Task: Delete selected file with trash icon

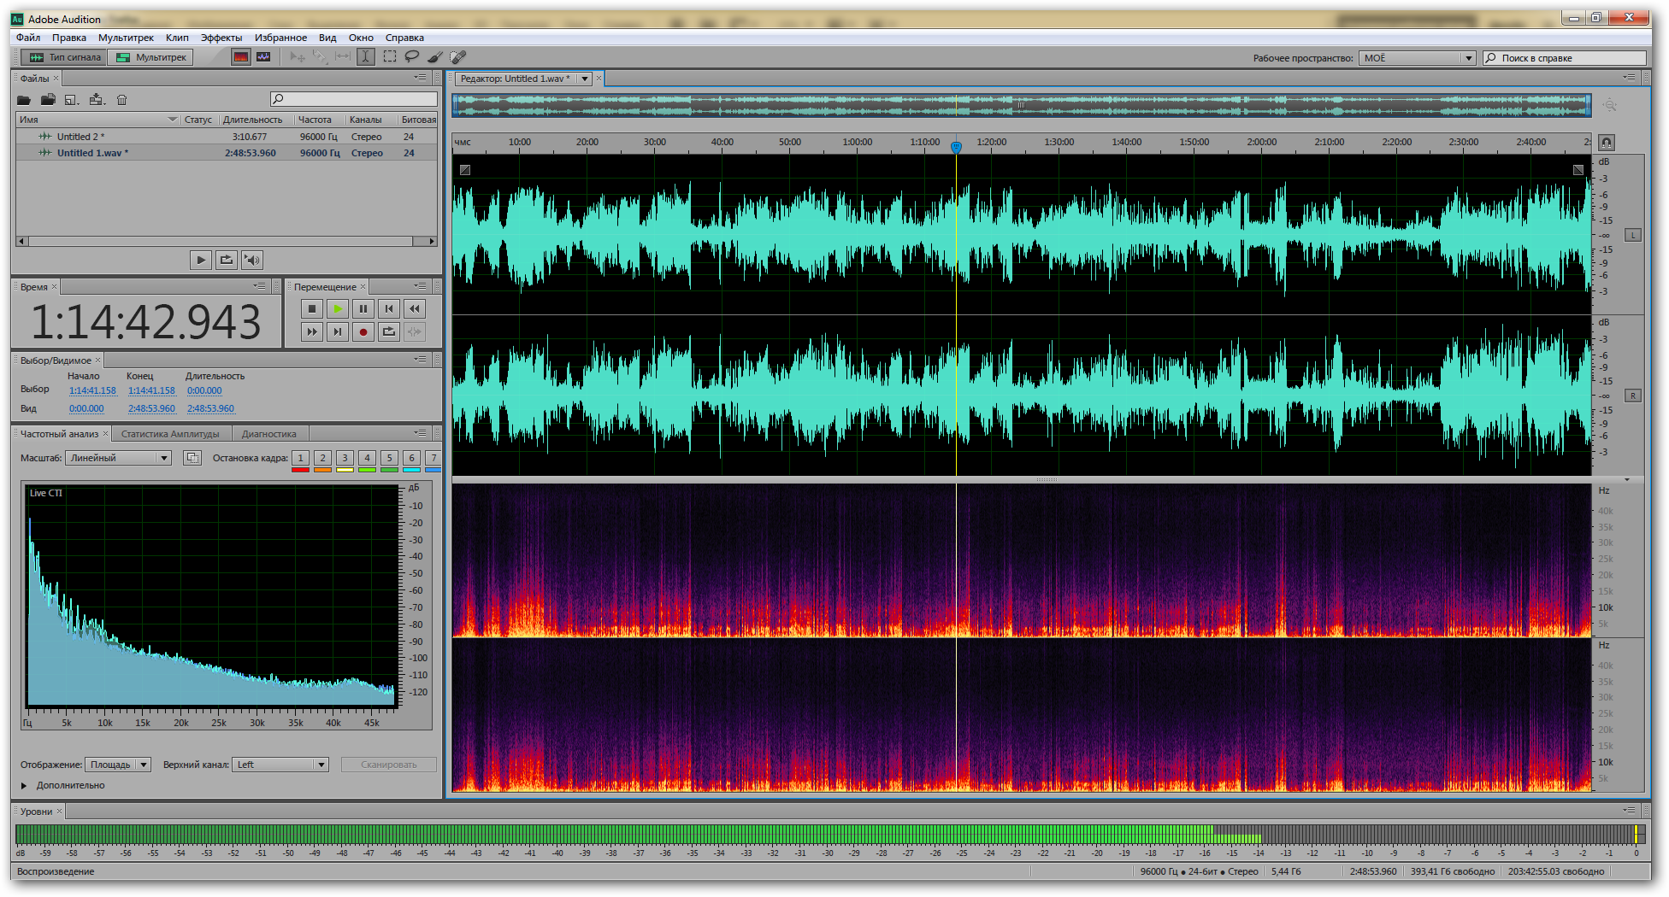Action: click(x=122, y=100)
